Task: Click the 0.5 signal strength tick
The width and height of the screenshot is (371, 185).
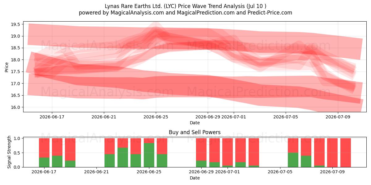Action: coord(17,153)
